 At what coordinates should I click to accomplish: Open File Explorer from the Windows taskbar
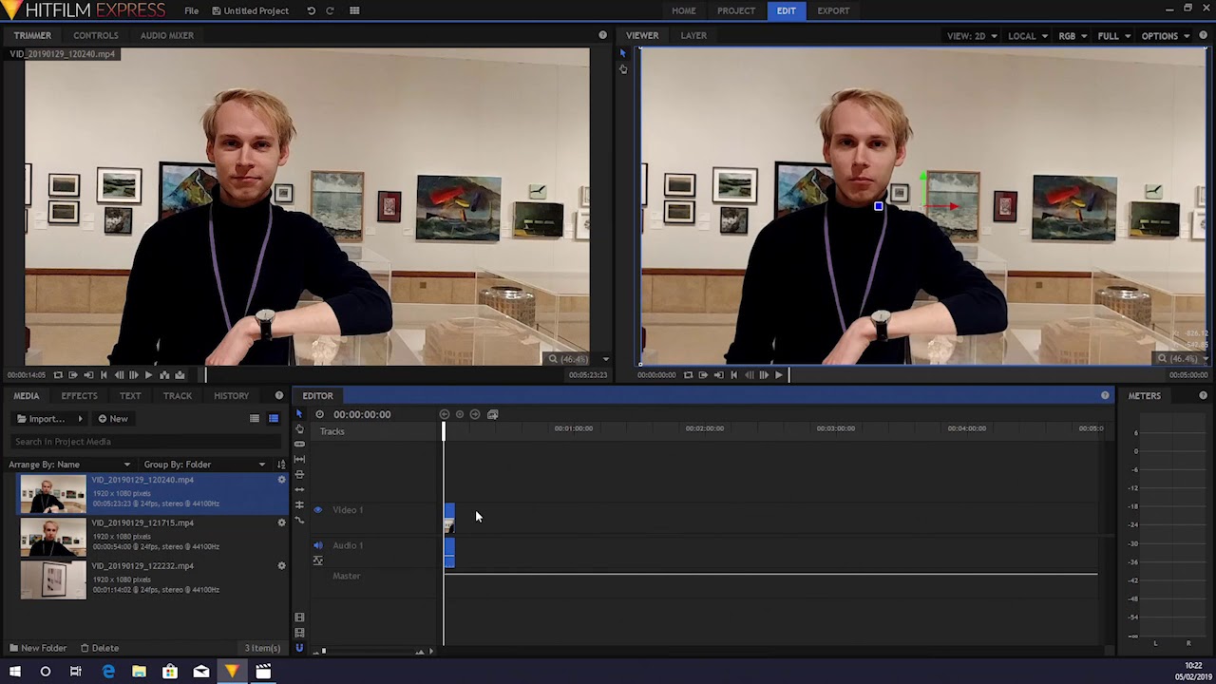[x=139, y=672]
